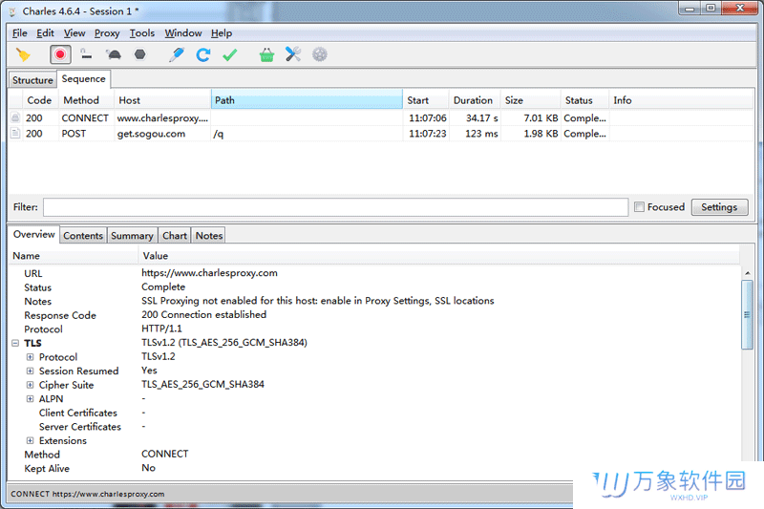The image size is (764, 509).
Task: Click the Server Certificates row
Action: pos(374,427)
